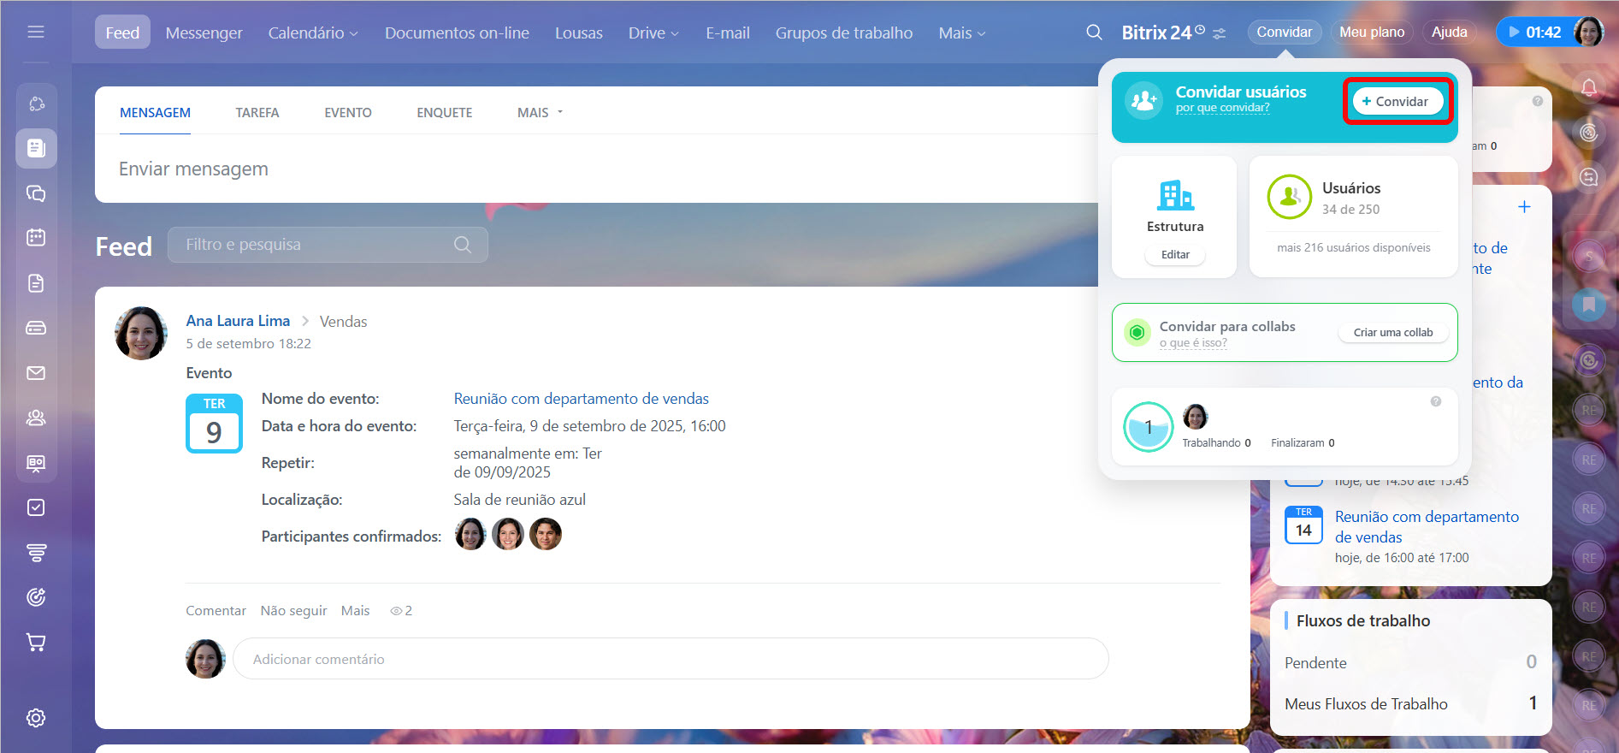The width and height of the screenshot is (1619, 753).
Task: Click the workday progress circle showing 1
Action: point(1148,427)
